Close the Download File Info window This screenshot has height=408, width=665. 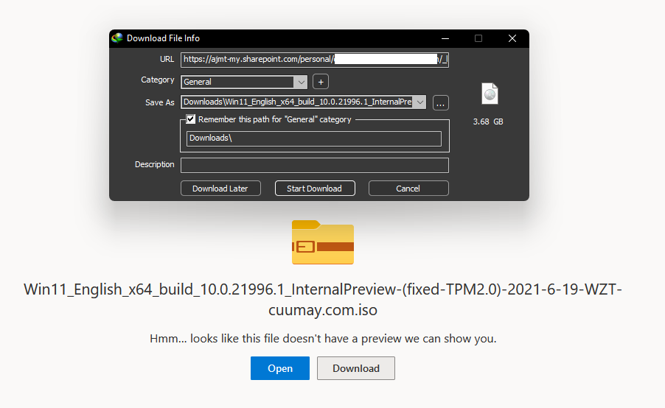tap(512, 38)
